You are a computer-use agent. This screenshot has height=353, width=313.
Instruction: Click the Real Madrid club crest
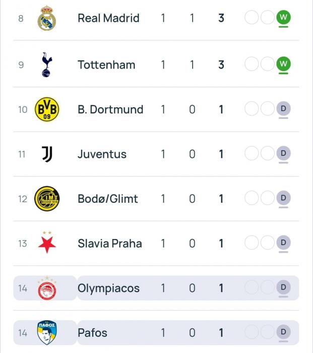pyautogui.click(x=47, y=19)
